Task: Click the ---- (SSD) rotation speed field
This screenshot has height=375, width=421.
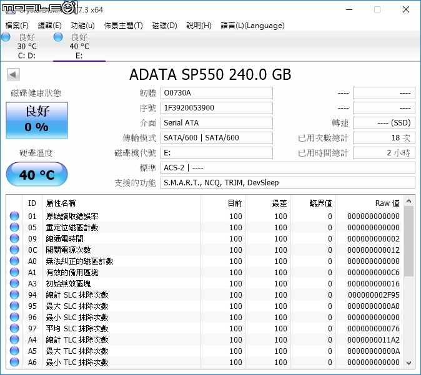Action: click(x=384, y=123)
